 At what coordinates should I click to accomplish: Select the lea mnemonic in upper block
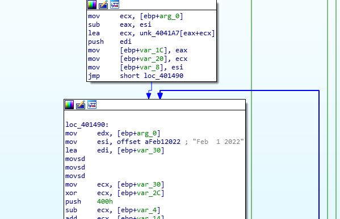94,33
